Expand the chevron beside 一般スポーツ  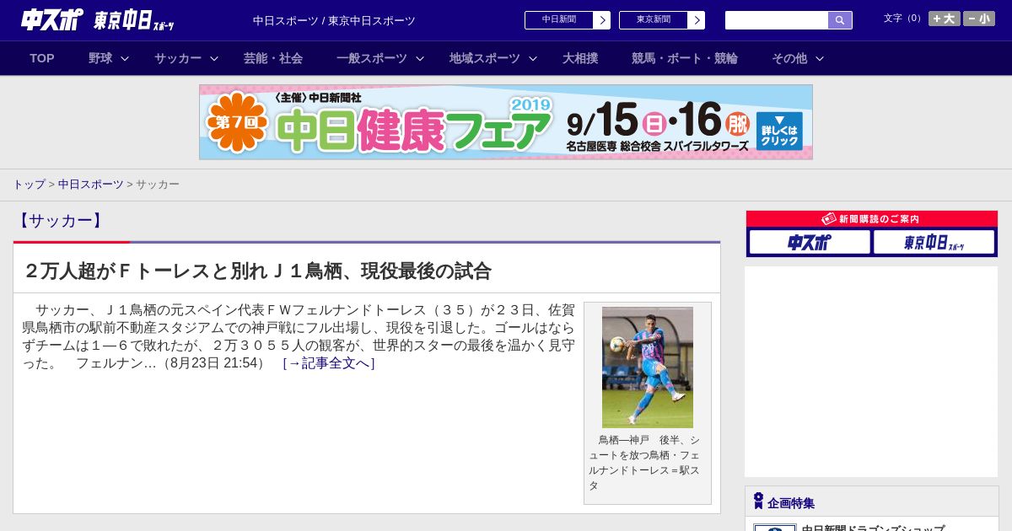[420, 58]
